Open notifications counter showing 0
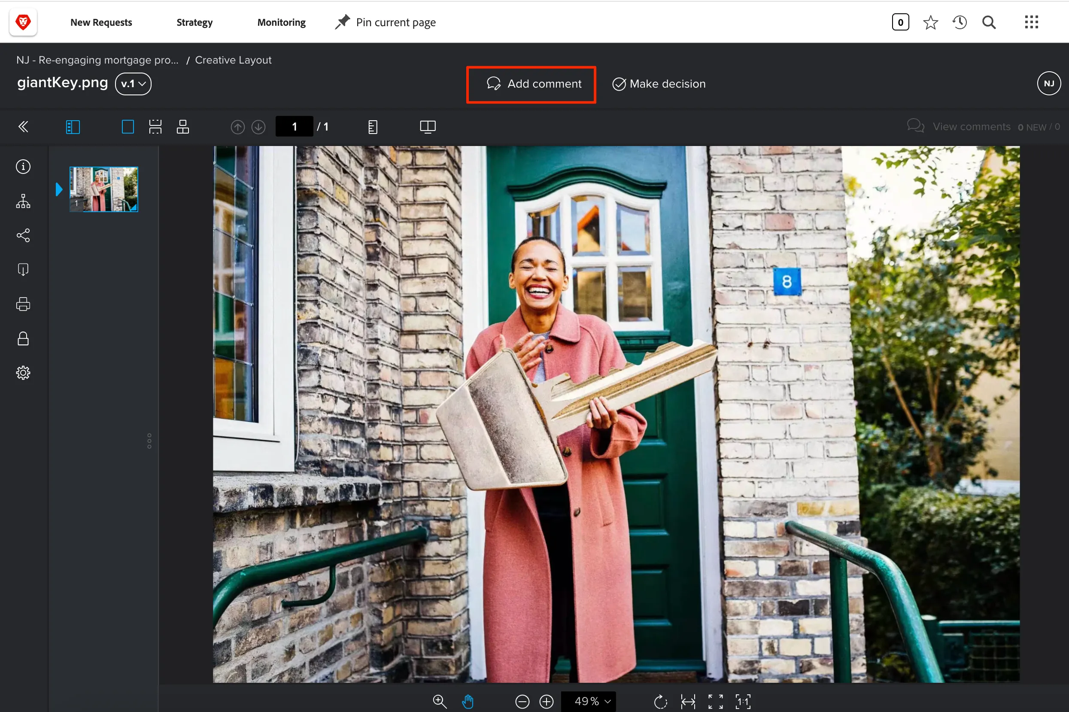 900,22
